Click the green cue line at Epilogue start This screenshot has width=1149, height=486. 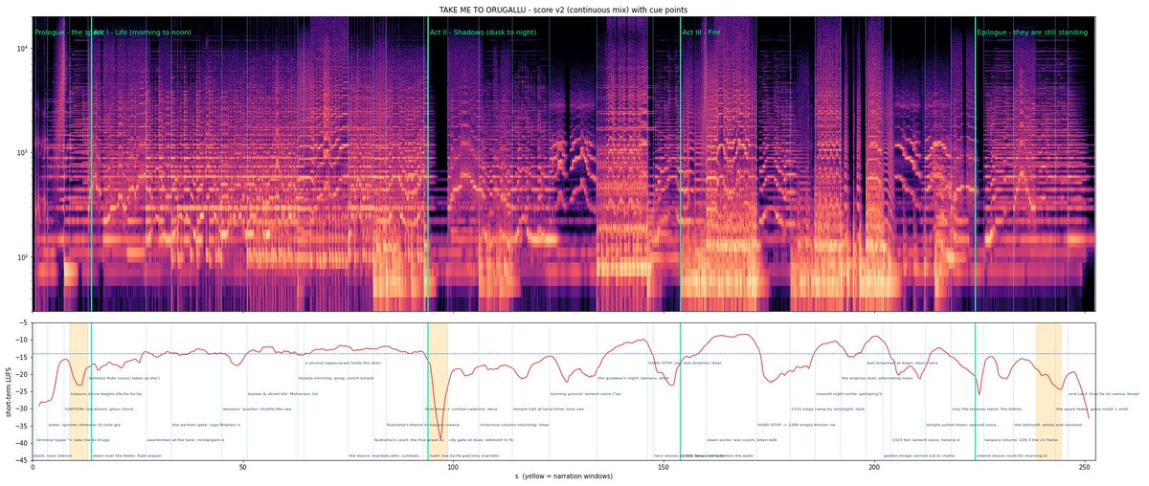coord(976,163)
